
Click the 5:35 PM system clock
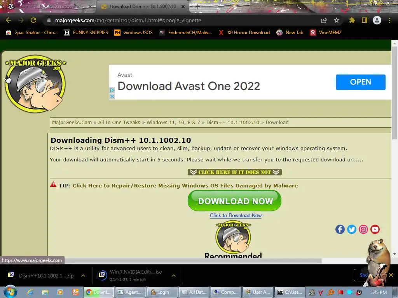click(x=378, y=292)
